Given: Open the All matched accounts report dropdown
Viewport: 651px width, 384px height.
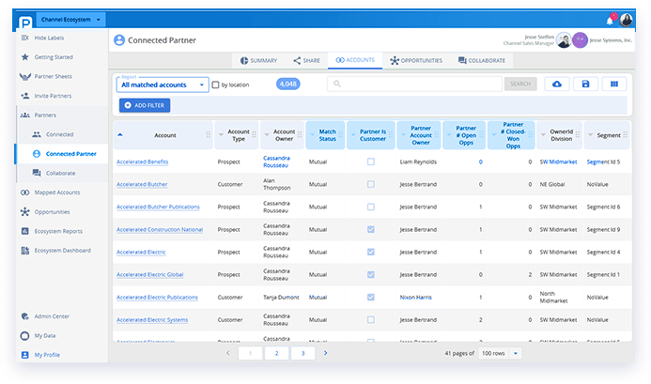Looking at the screenshot, I should 163,84.
